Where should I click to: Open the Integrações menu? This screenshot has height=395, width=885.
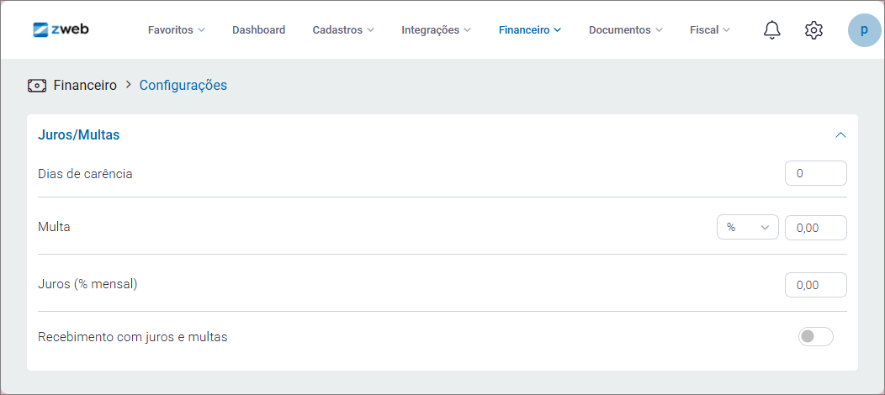click(436, 30)
